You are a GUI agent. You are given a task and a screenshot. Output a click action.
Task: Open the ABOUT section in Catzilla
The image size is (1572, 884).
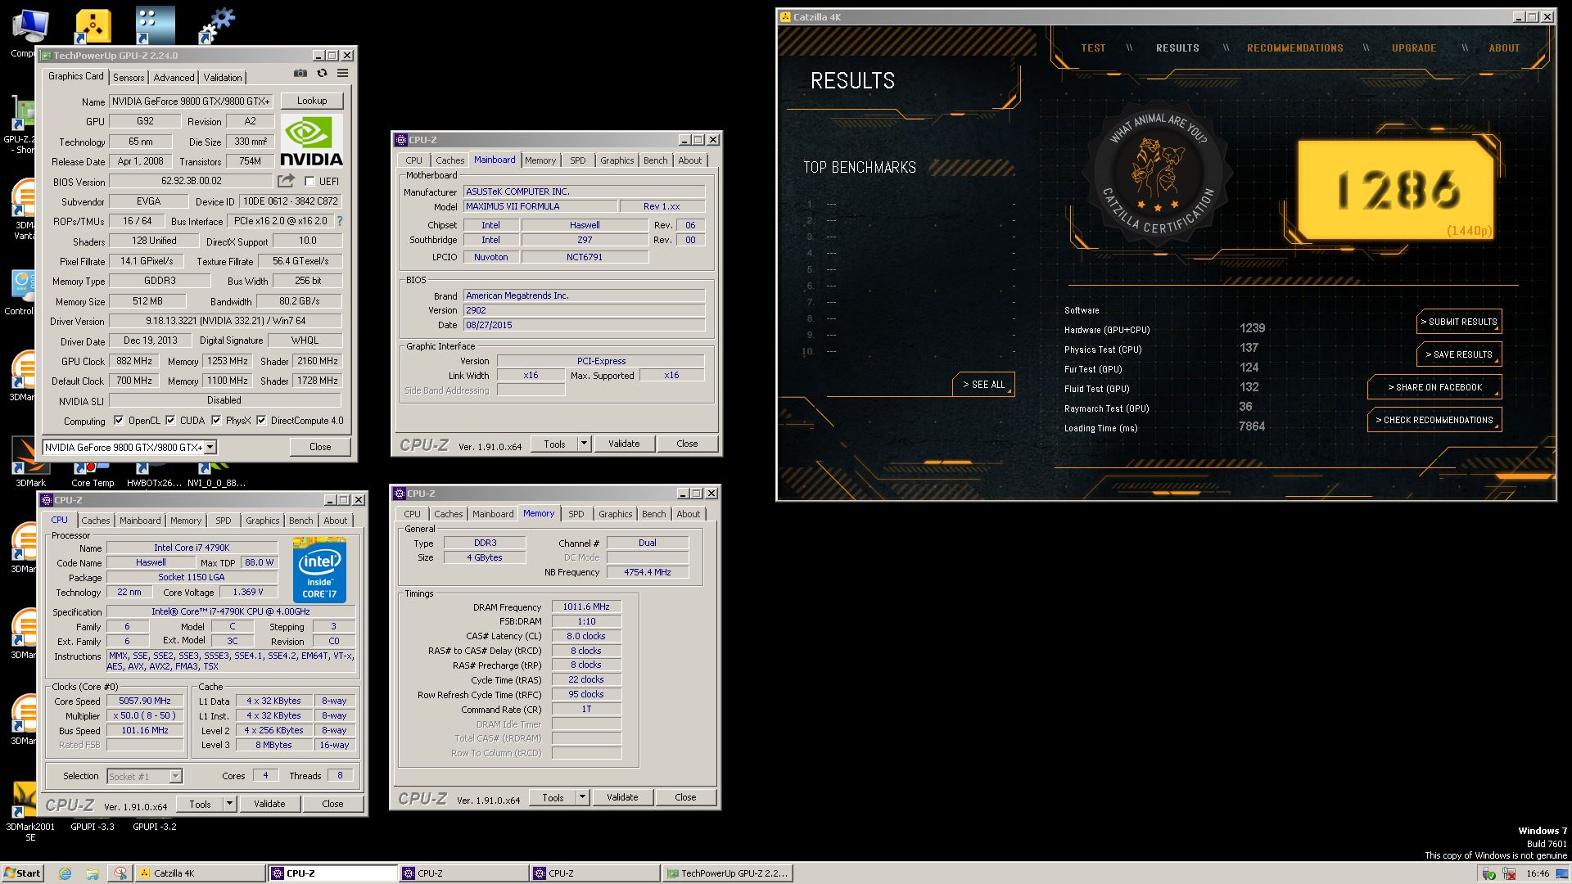1504,48
